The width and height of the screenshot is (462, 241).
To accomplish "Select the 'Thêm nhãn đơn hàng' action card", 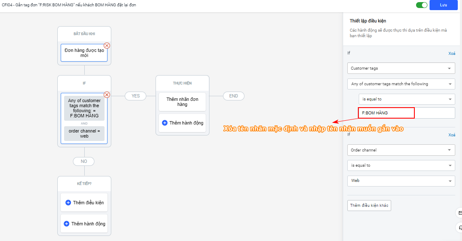I will click(182, 102).
